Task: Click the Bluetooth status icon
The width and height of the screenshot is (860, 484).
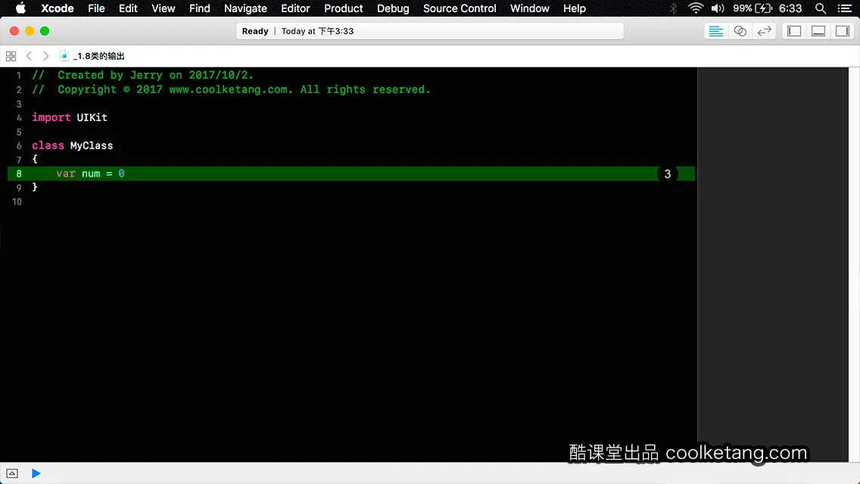Action: (674, 8)
